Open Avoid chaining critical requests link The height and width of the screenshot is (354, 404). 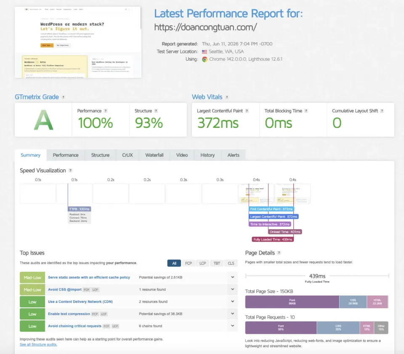pyautogui.click(x=75, y=326)
